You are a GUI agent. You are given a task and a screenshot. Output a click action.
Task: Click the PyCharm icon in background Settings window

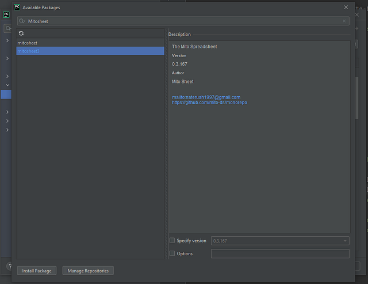pos(6,14)
